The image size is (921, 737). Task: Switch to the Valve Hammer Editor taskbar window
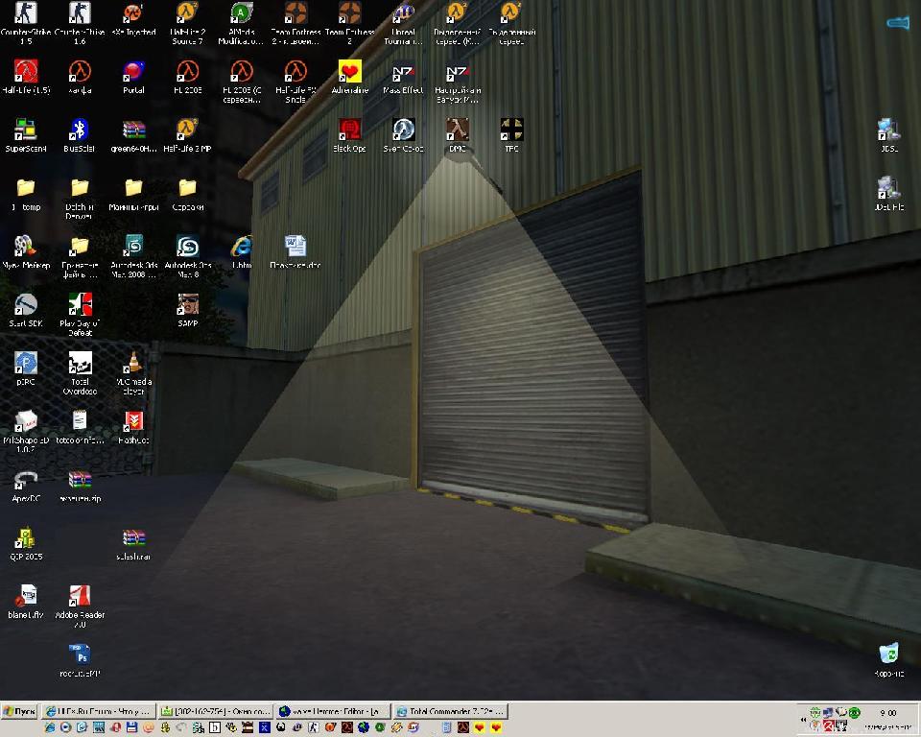click(x=332, y=711)
